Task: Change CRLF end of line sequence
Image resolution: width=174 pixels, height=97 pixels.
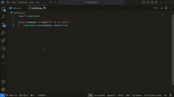Action: pos(128,95)
